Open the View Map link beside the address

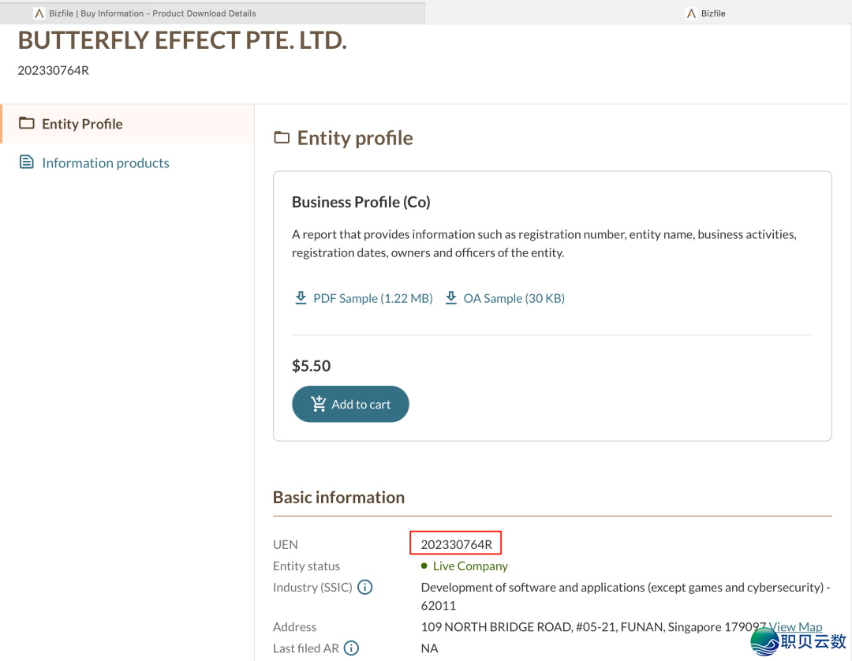tap(797, 626)
